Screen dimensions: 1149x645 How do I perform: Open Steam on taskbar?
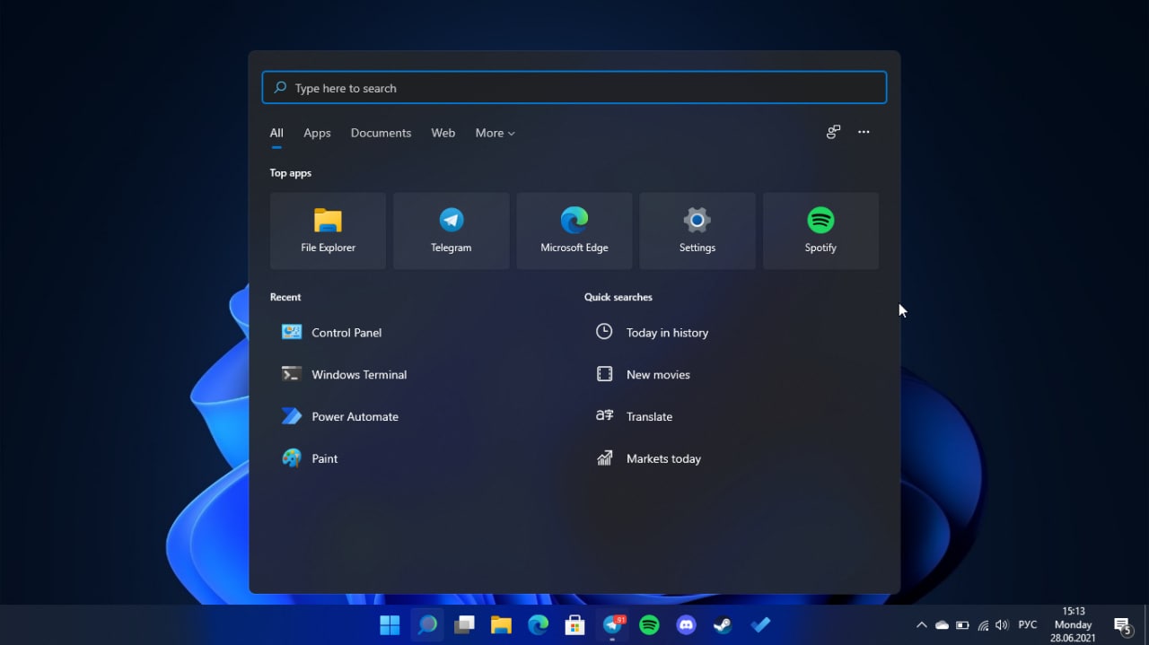tap(723, 625)
